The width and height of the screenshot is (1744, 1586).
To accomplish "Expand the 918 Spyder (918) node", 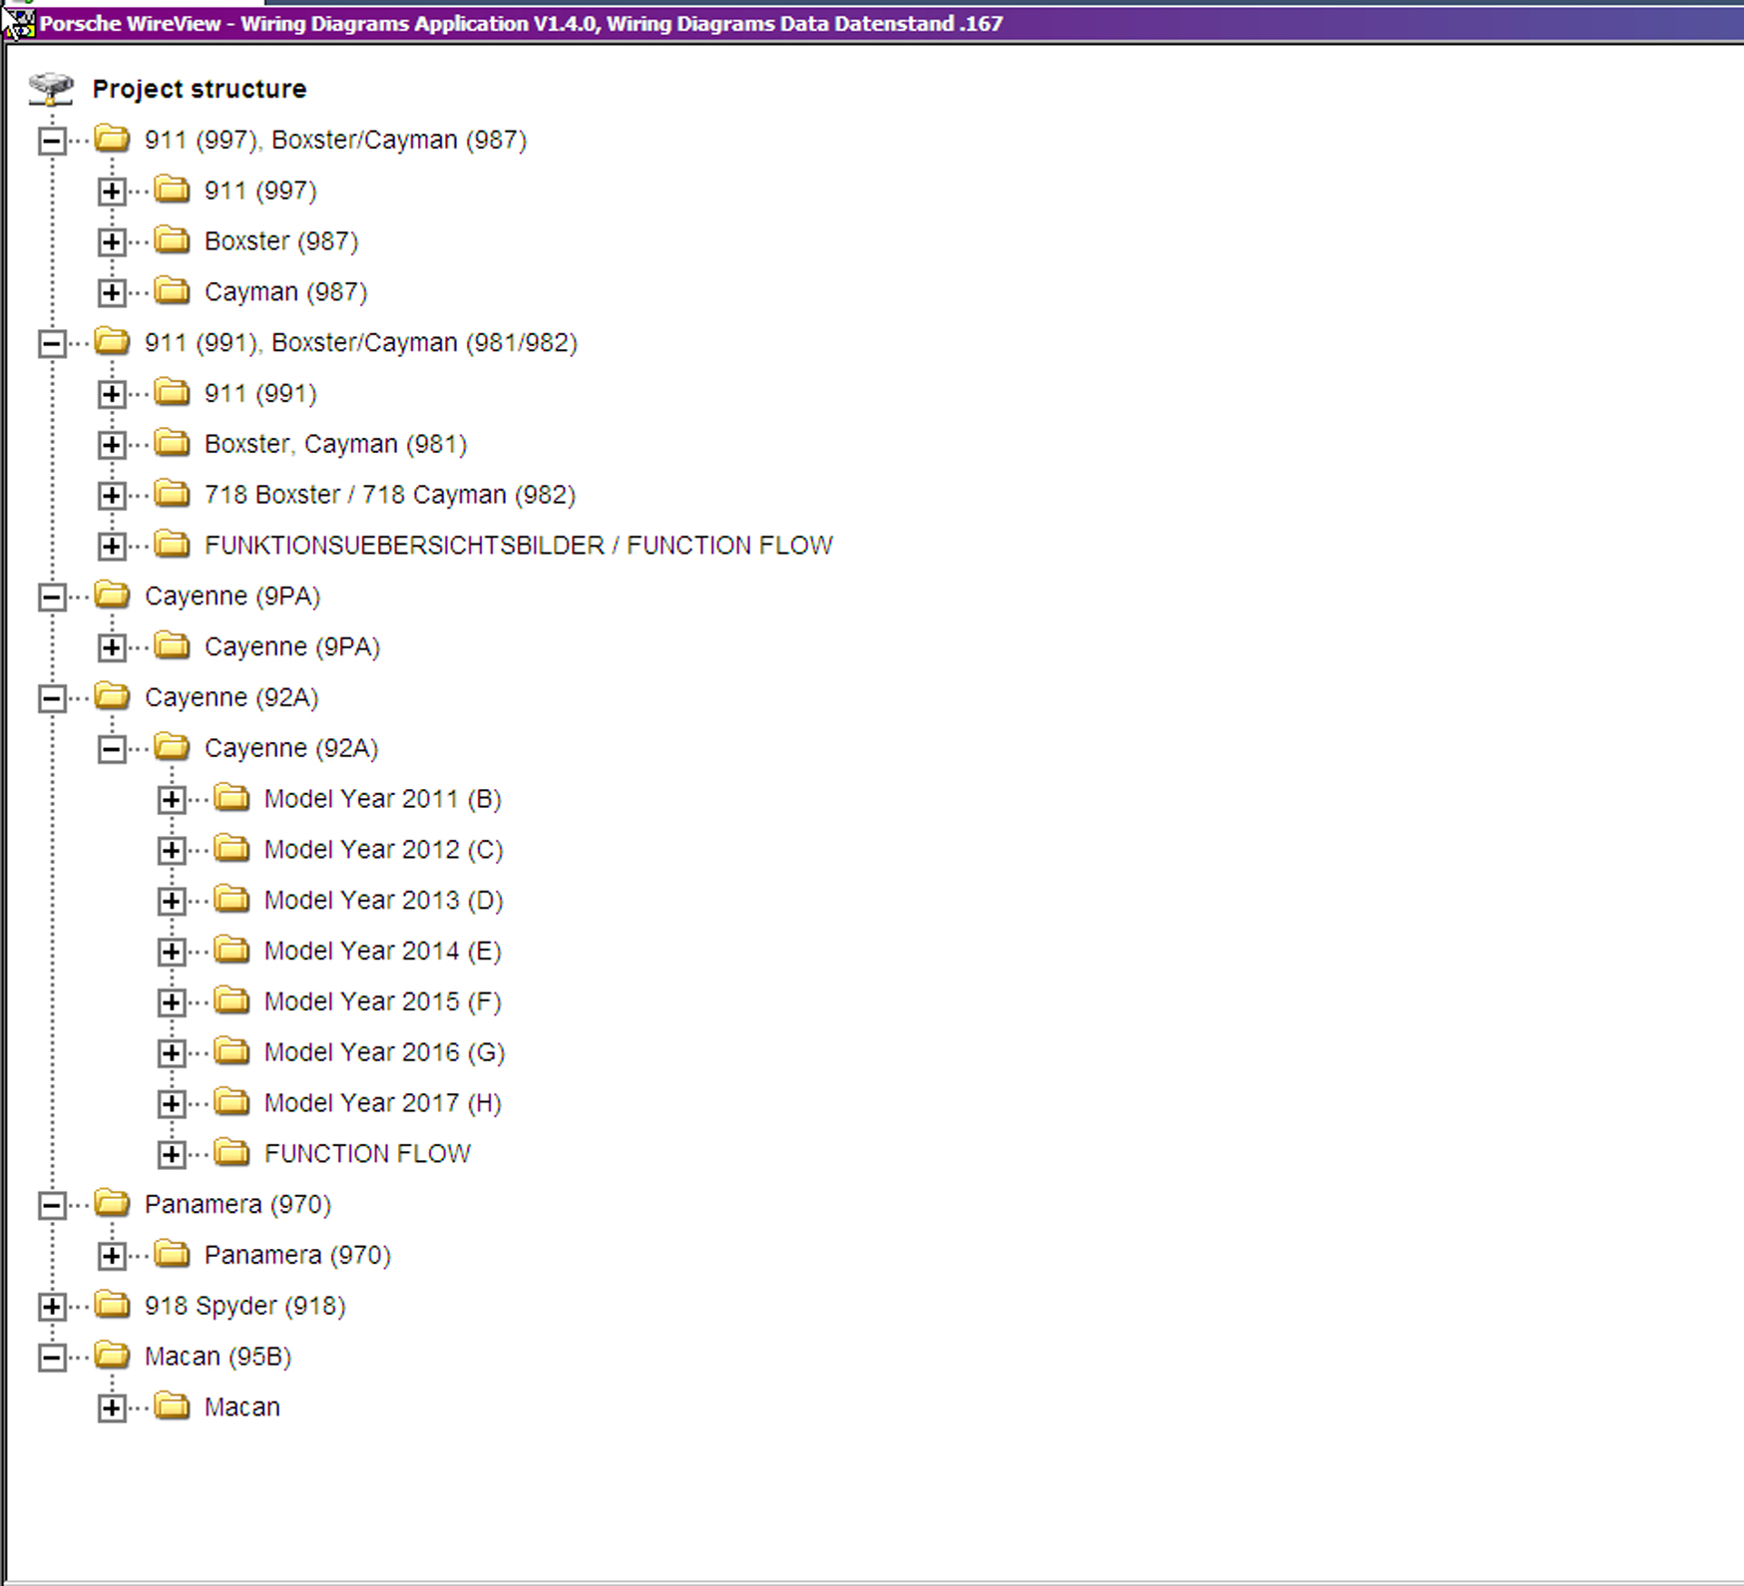I will click(x=52, y=1306).
